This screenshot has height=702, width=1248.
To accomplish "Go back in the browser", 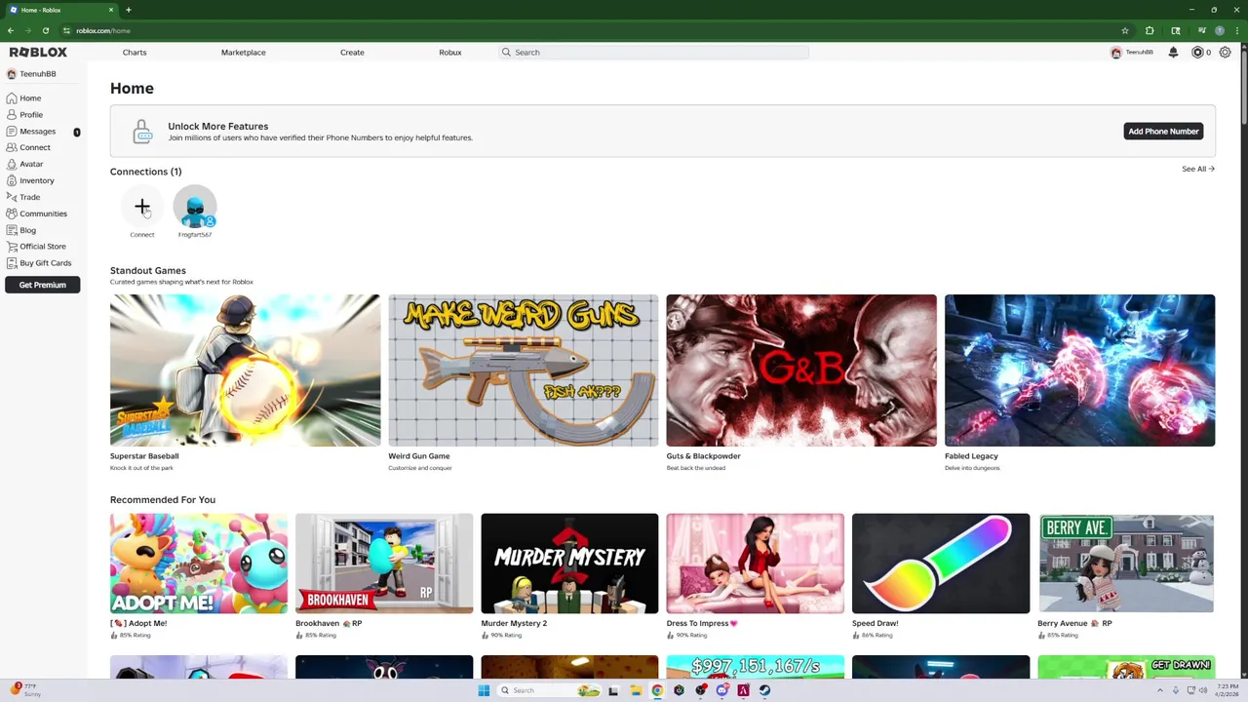I will click(11, 31).
